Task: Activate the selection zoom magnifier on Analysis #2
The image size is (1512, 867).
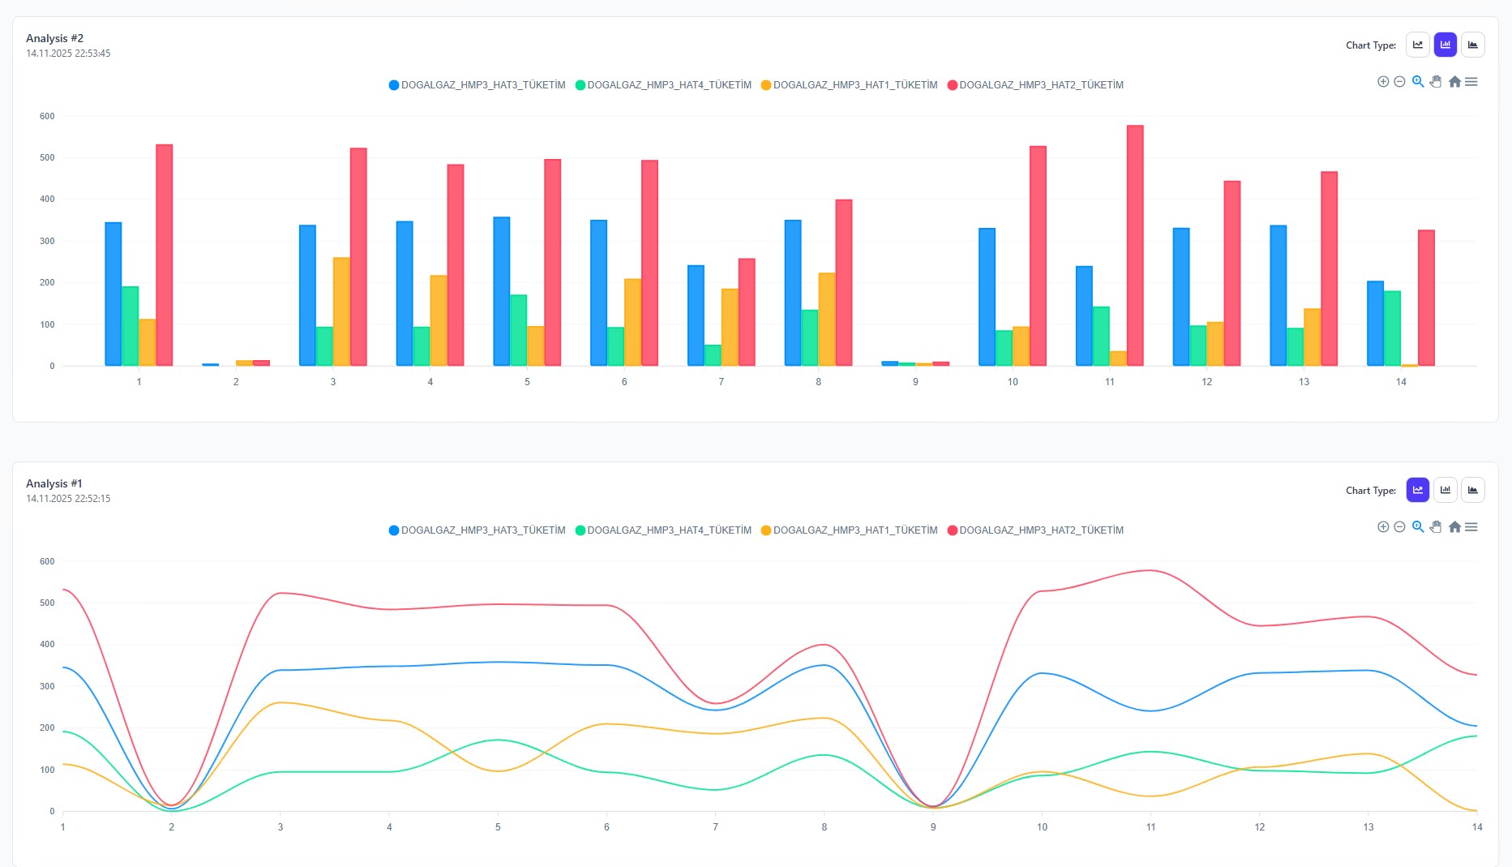Action: (x=1417, y=81)
